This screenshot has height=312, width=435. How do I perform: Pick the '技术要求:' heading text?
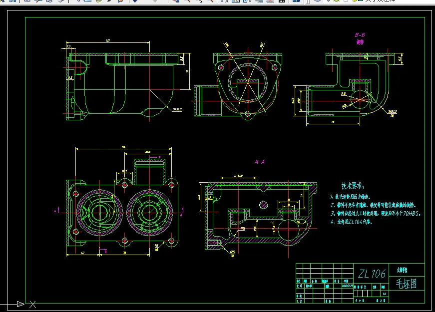point(352,186)
